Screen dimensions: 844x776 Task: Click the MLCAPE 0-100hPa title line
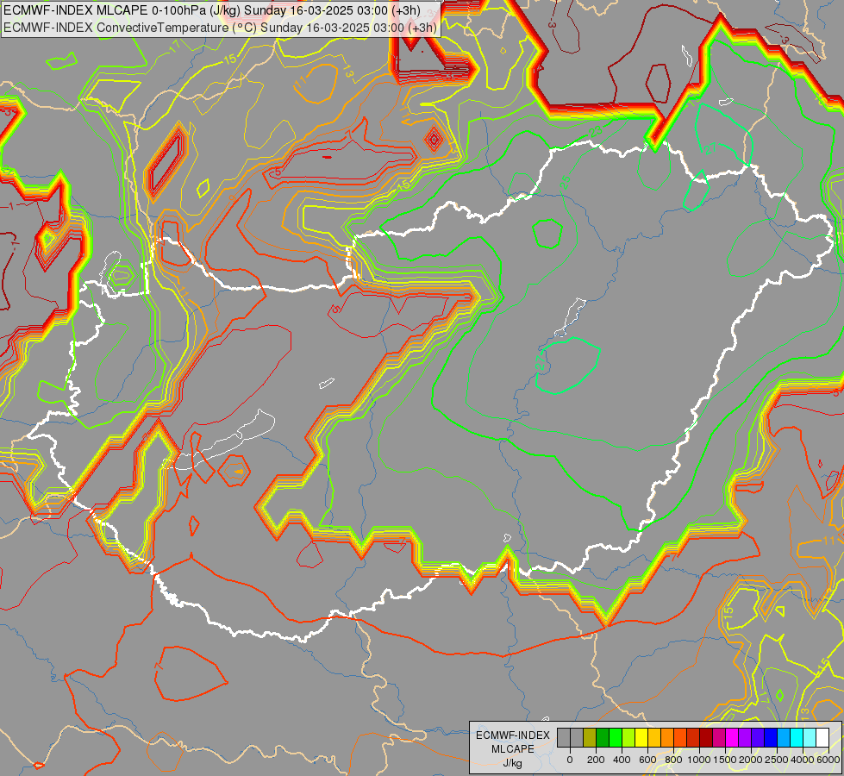pyautogui.click(x=212, y=10)
